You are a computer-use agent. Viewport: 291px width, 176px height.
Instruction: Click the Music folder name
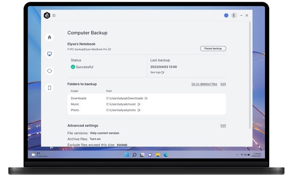click(x=75, y=104)
